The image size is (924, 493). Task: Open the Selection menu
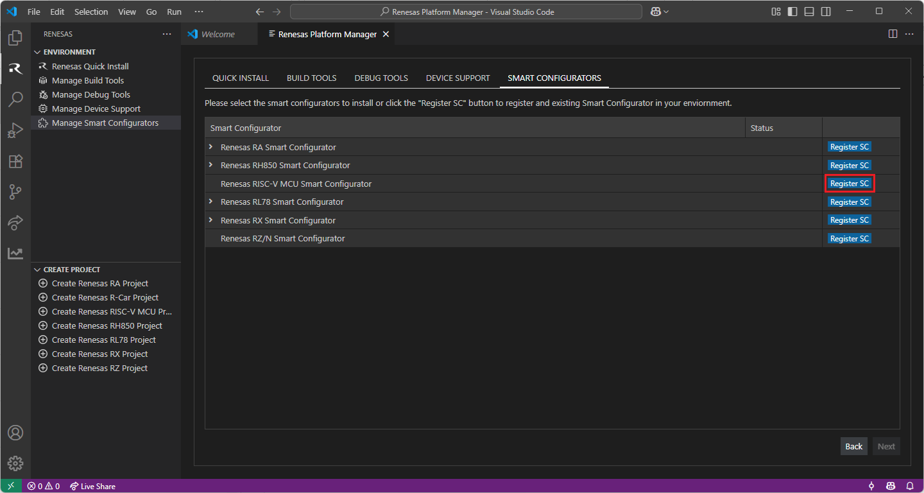91,12
